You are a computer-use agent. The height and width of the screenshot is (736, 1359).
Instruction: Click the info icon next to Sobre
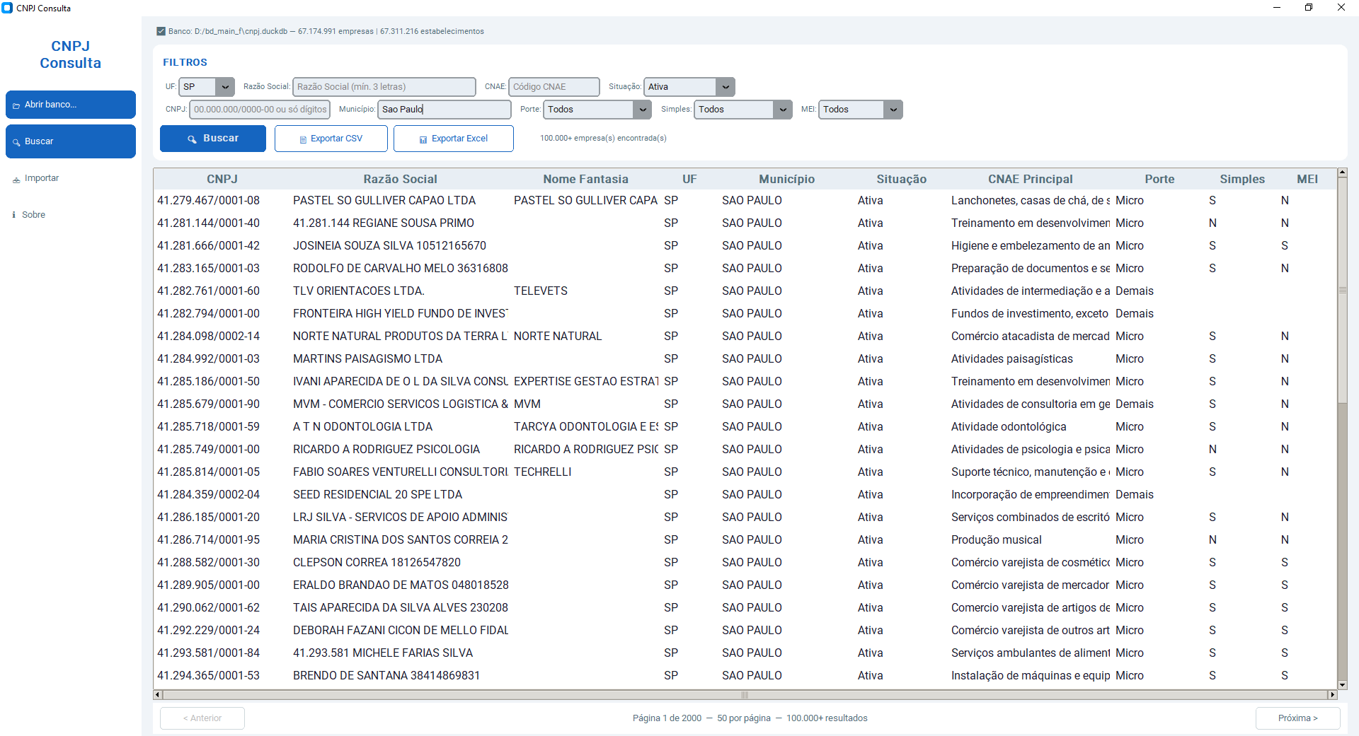click(14, 215)
